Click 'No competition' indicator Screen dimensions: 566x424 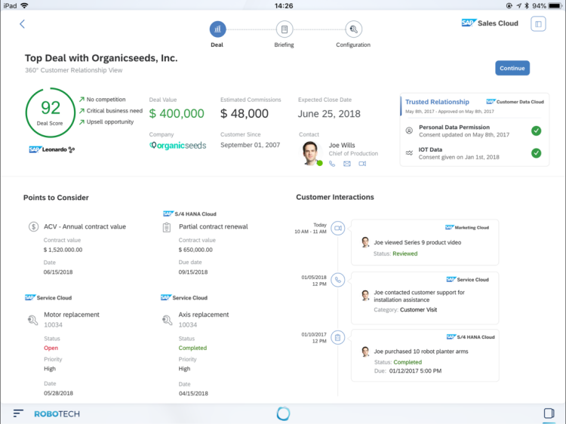click(x=103, y=100)
